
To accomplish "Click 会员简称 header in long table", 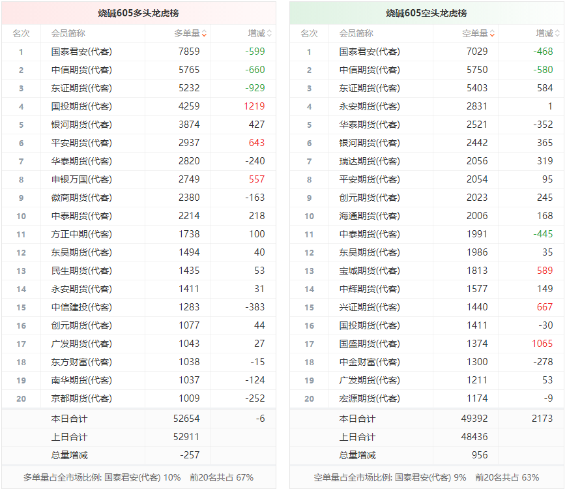I will (68, 34).
